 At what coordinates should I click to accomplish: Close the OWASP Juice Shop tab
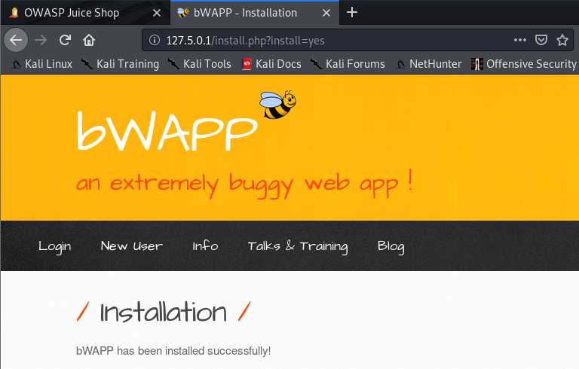point(157,13)
